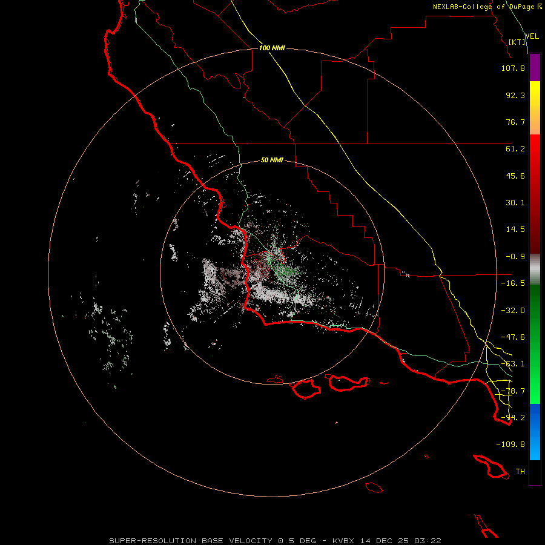Viewport: 545px width, 545px height.
Task: Click the TH legend label
Action: [x=520, y=472]
